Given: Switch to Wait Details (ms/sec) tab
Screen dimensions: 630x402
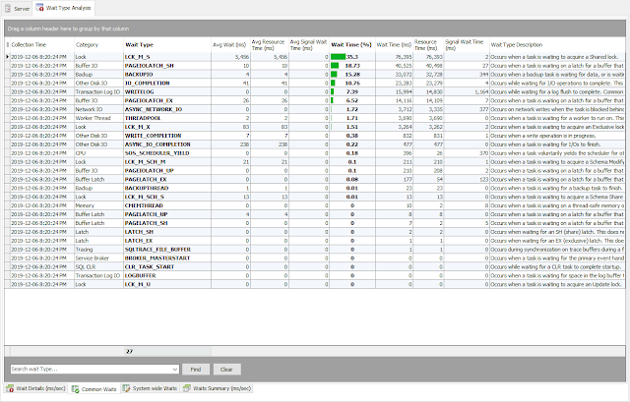Looking at the screenshot, I should pos(35,388).
